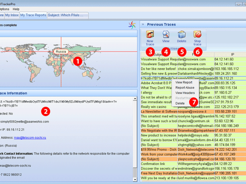This screenshot has width=246, height=184.
Task: Open the max@telecom-sochi.ru abuse address link
Action: pos(30,137)
